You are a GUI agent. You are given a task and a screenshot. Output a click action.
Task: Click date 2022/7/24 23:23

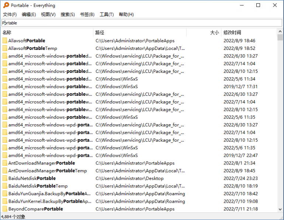tap(240, 178)
